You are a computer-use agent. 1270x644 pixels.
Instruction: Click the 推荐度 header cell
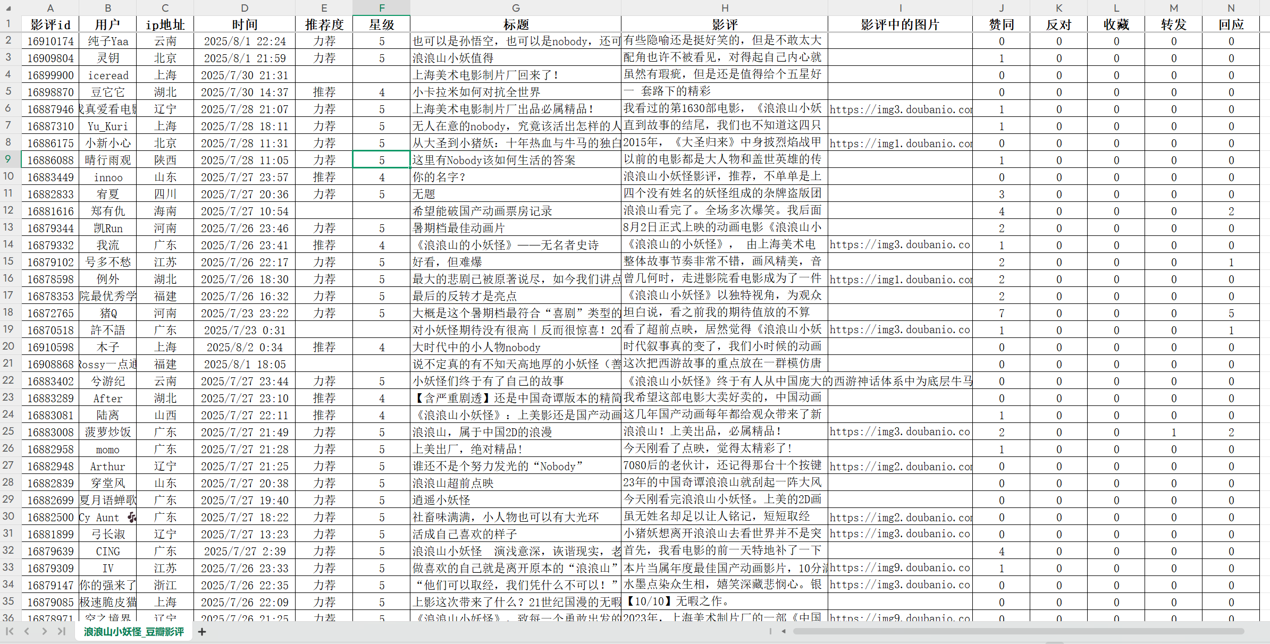point(324,24)
